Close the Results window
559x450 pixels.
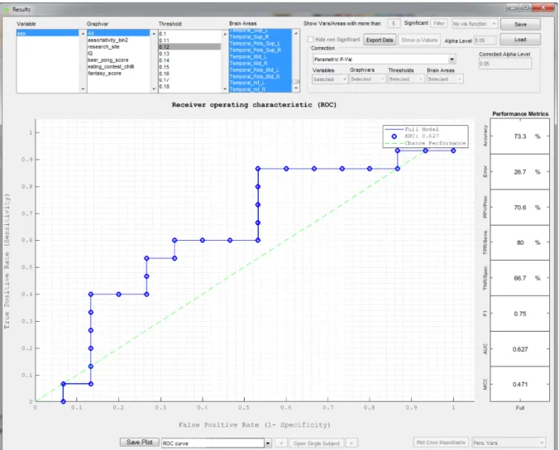[x=543, y=7]
